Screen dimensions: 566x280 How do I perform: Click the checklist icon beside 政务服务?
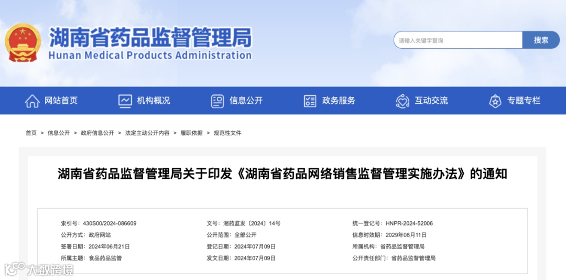[310, 101]
